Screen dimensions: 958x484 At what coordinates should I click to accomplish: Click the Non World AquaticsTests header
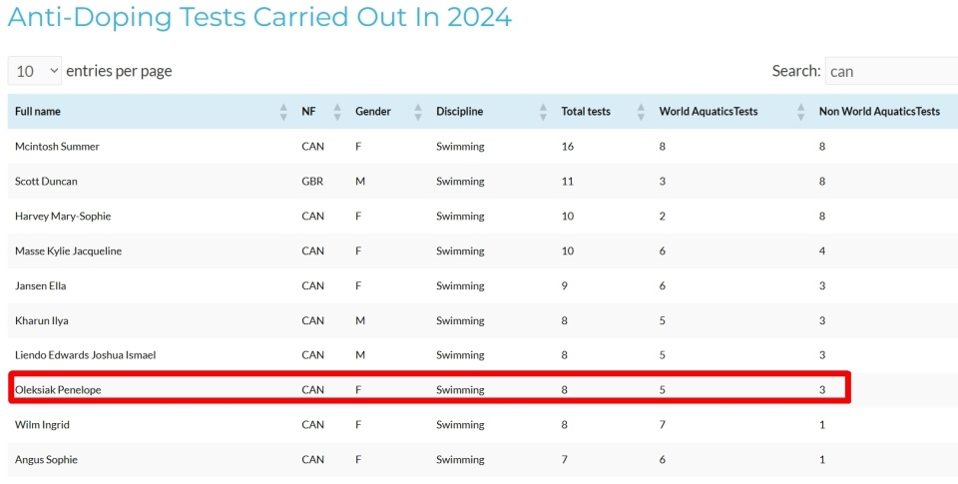click(879, 111)
